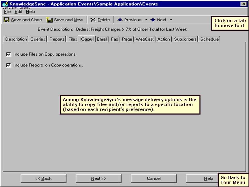Viewport: 249px width, 187px height.
Task: Uncheck Include Reports on Copy operations
Action: tap(9, 65)
